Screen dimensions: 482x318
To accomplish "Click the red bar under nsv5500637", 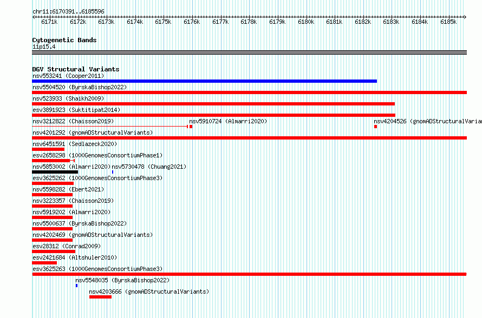I will pyautogui.click(x=52, y=229).
